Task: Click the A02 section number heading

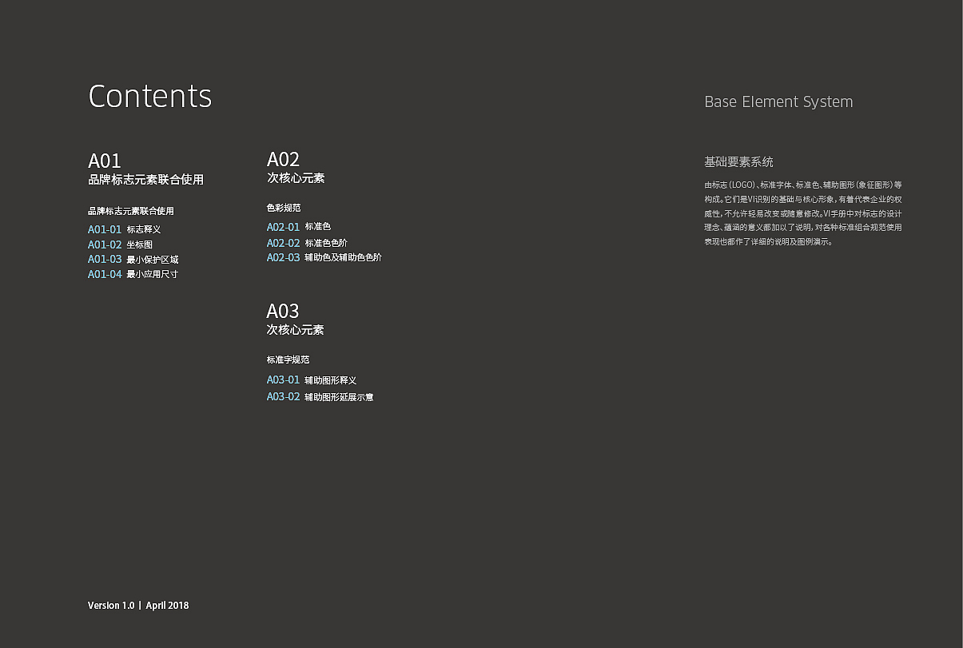Action: 283,159
